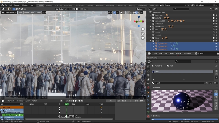Open the Object Mode dropdown
219x123 pixels.
[9, 13]
